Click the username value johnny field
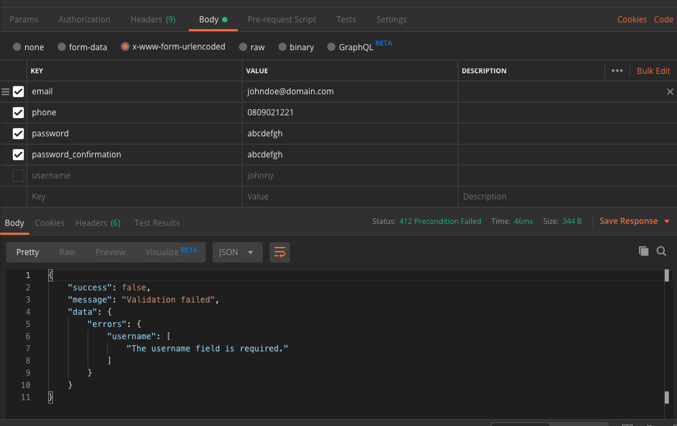 click(350, 176)
